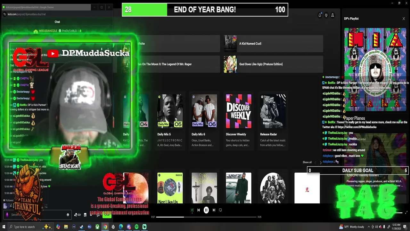Open A Kid Named Cudi album
Image resolution: width=410 pixels, height=231 pixels.
(x=273, y=44)
